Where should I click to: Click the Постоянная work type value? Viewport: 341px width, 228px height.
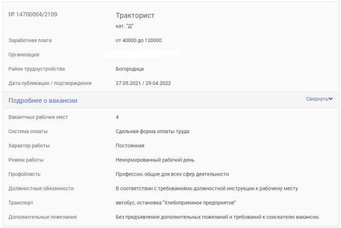[x=130, y=146]
